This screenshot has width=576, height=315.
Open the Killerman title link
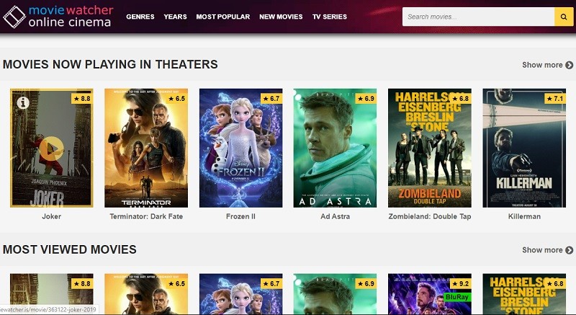pos(524,216)
